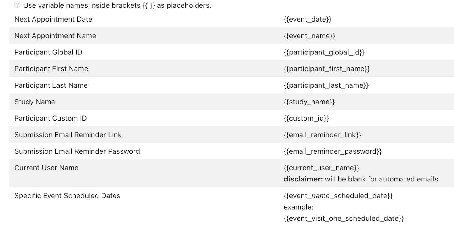Image resolution: width=454 pixels, height=228 pixels.
Task: Click the {{custom_id}} placeholder
Action: [x=306, y=118]
